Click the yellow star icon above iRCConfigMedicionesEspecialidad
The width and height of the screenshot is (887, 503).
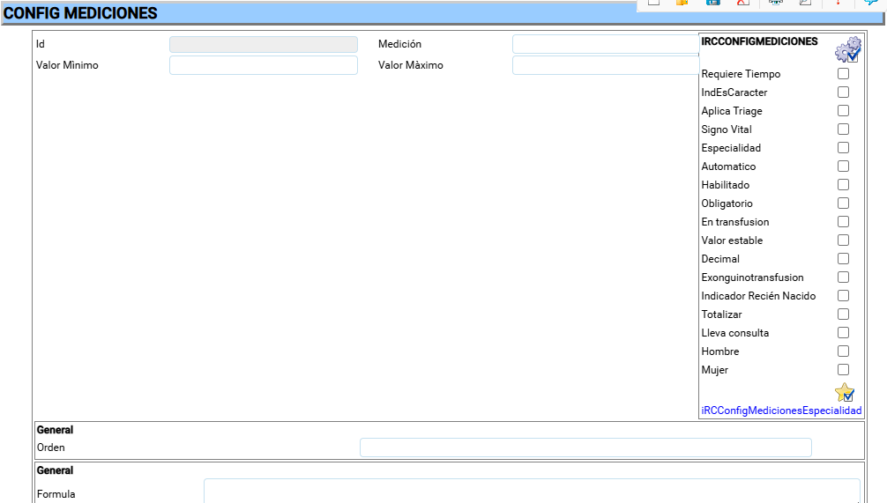coord(845,392)
